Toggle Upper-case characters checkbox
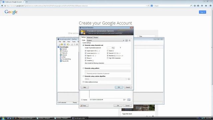 tap(86, 51)
